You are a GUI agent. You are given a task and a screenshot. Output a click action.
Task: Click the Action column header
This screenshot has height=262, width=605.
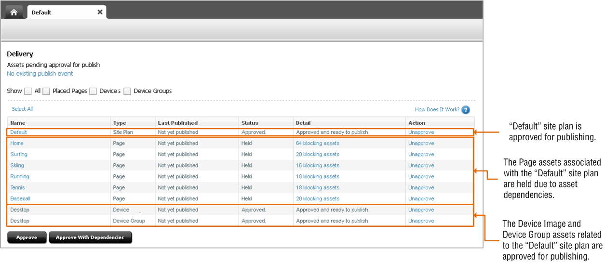[x=440, y=123]
